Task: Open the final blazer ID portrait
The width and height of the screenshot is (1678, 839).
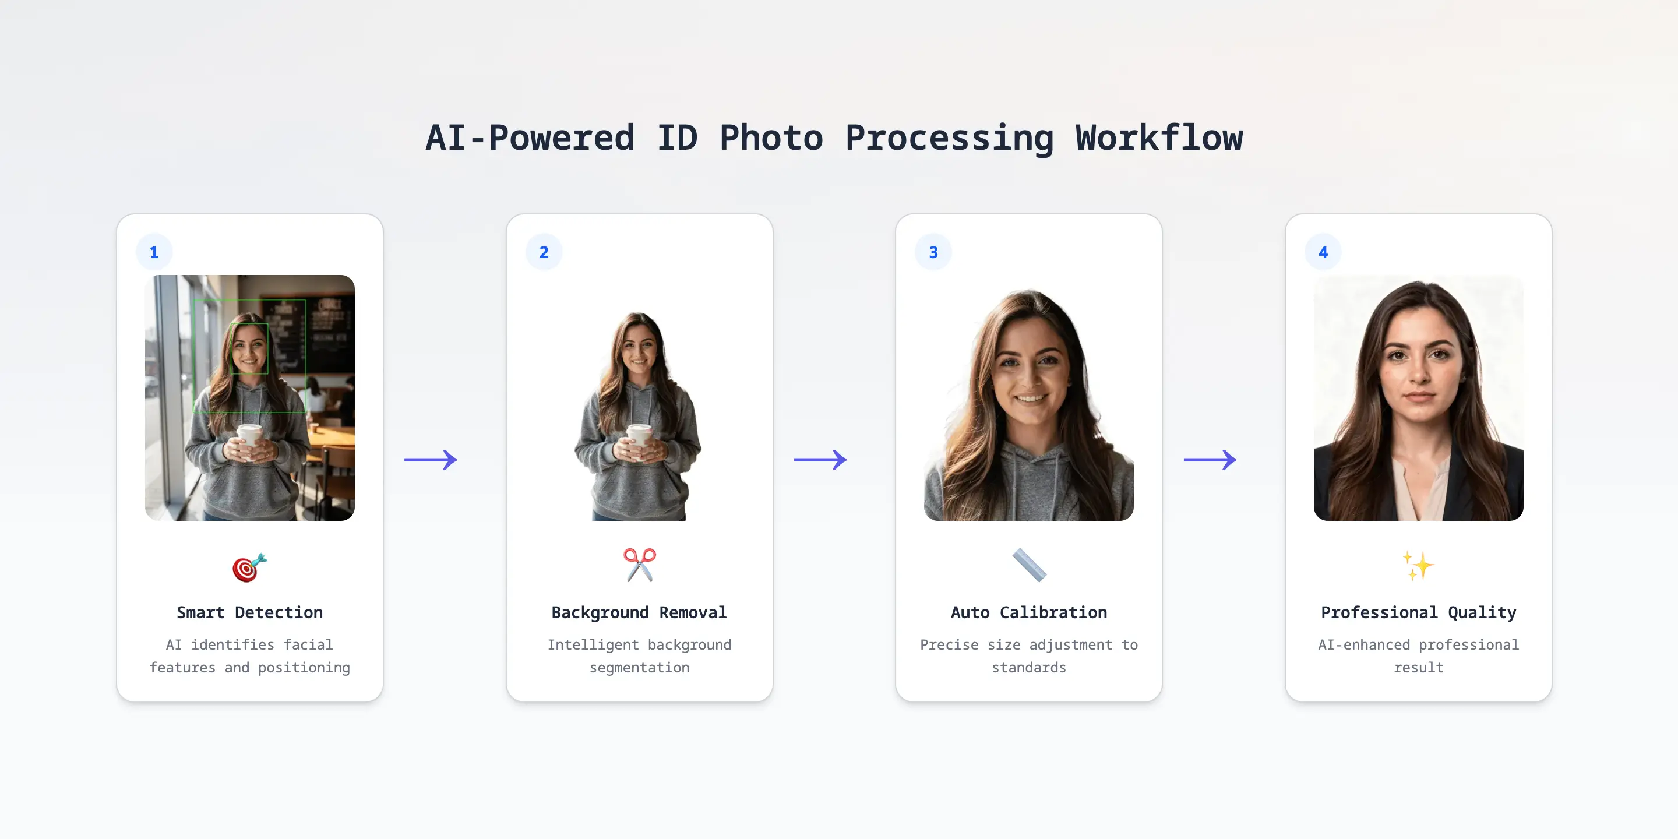Action: [1418, 397]
